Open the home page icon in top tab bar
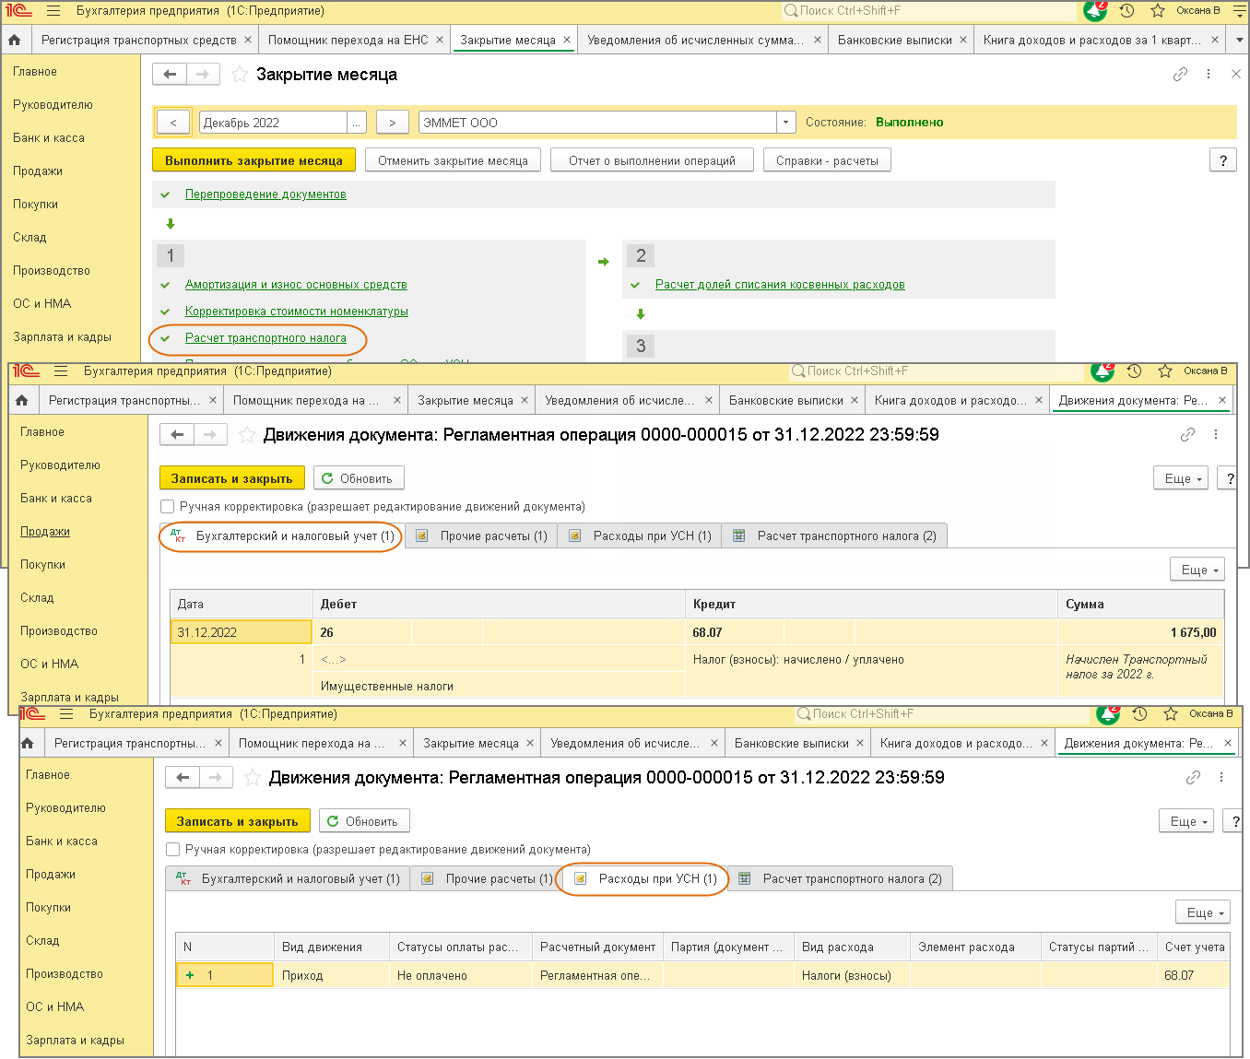The width and height of the screenshot is (1250, 1059). 14,40
